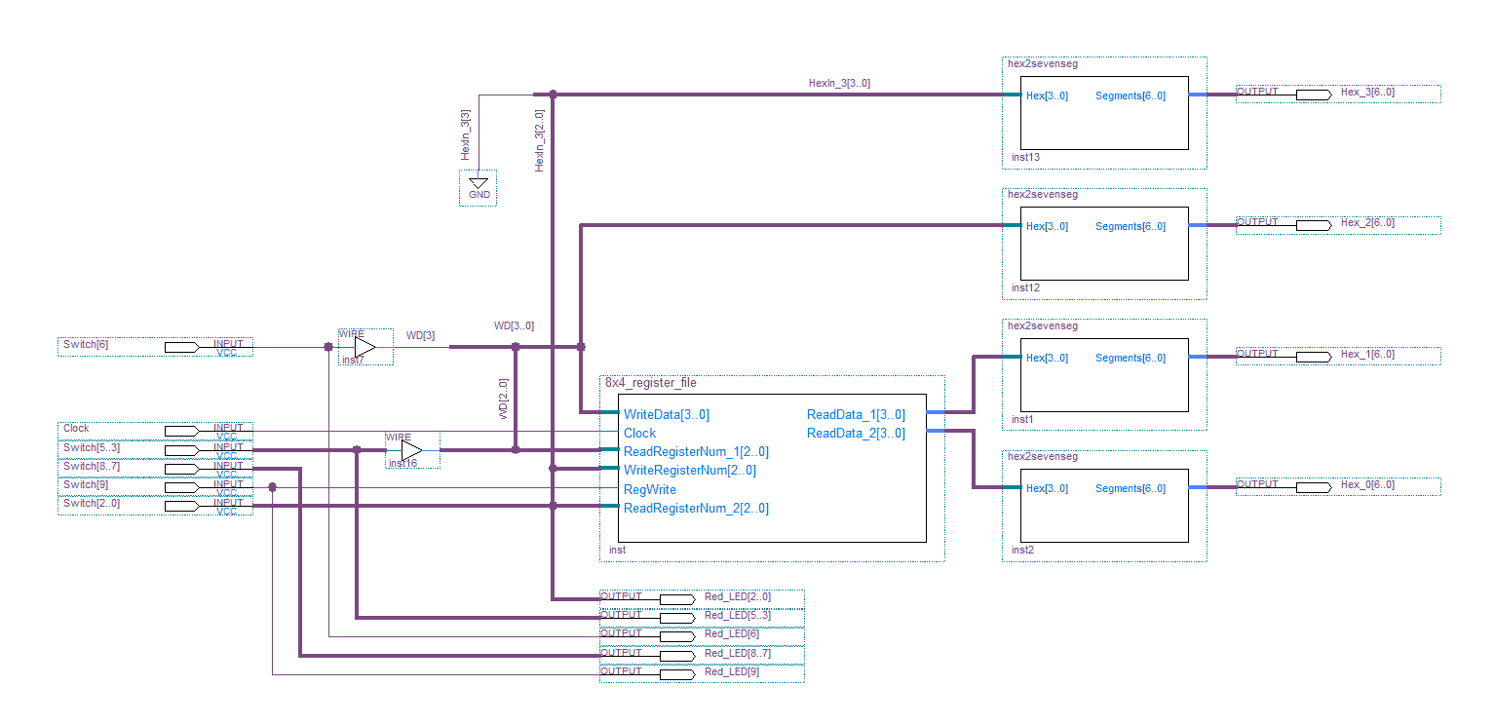Click the Red_LED[2..0] output pin
Image resolution: width=1495 pixels, height=725 pixels.
click(676, 598)
